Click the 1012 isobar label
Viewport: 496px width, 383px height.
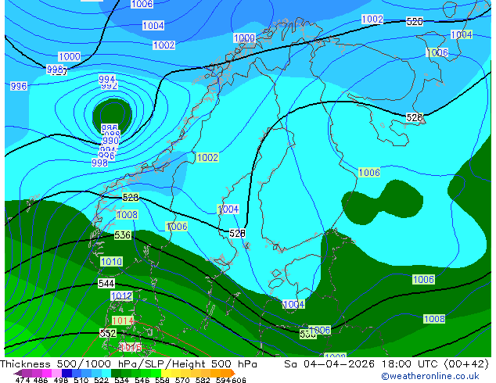[122, 296]
